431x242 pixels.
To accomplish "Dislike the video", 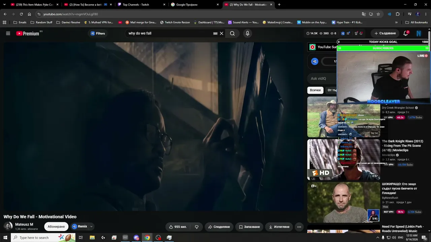I will [x=197, y=227].
